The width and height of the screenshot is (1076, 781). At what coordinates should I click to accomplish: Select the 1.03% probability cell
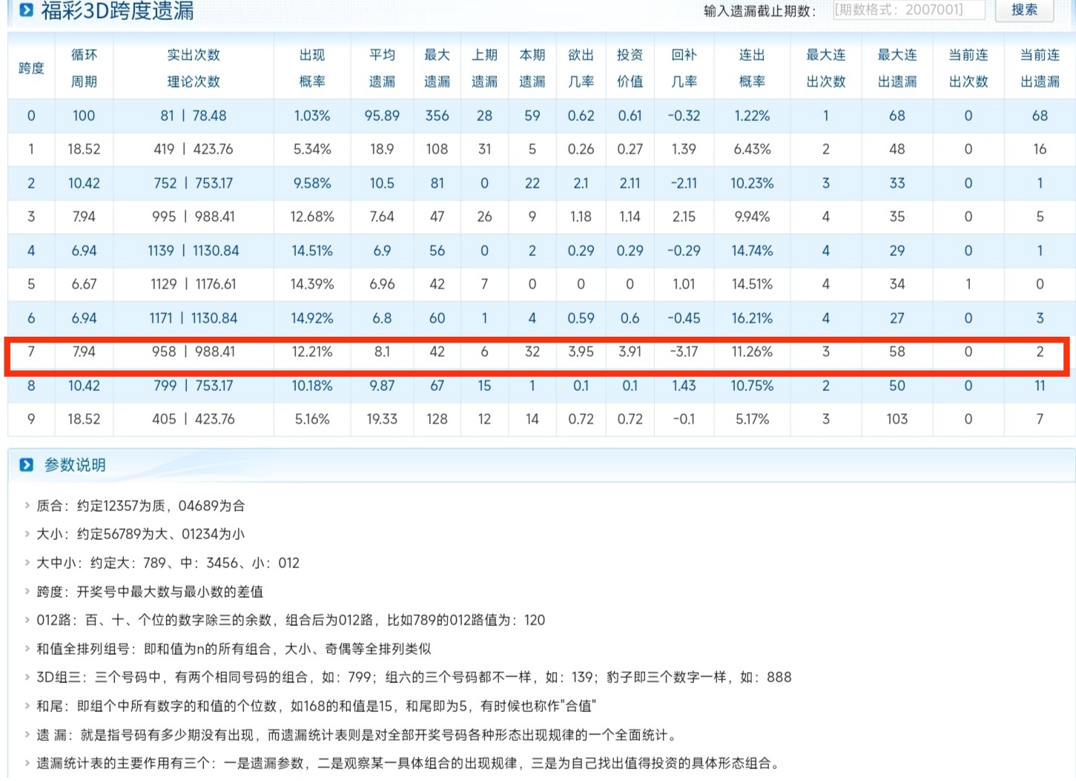(312, 116)
